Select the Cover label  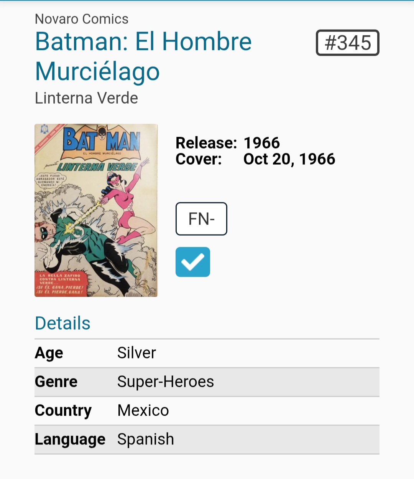[199, 159]
